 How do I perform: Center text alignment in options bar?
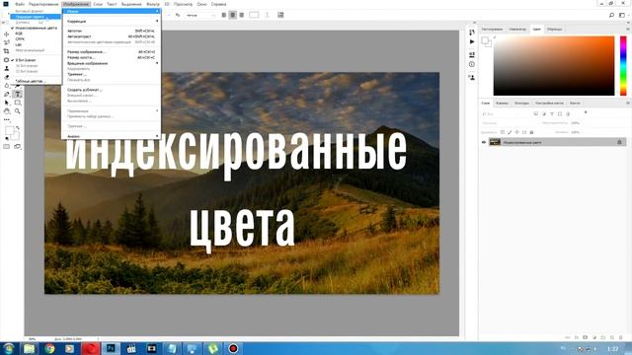click(233, 15)
